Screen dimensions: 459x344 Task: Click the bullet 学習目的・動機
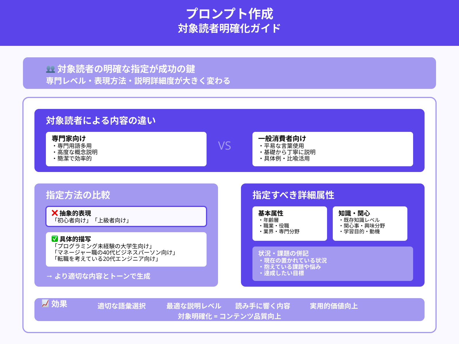(359, 232)
